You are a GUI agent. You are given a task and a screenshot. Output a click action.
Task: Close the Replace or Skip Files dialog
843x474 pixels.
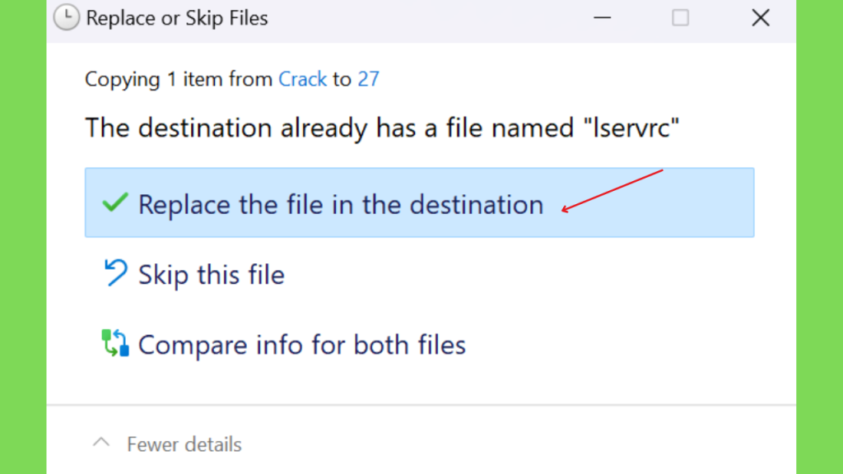760,18
